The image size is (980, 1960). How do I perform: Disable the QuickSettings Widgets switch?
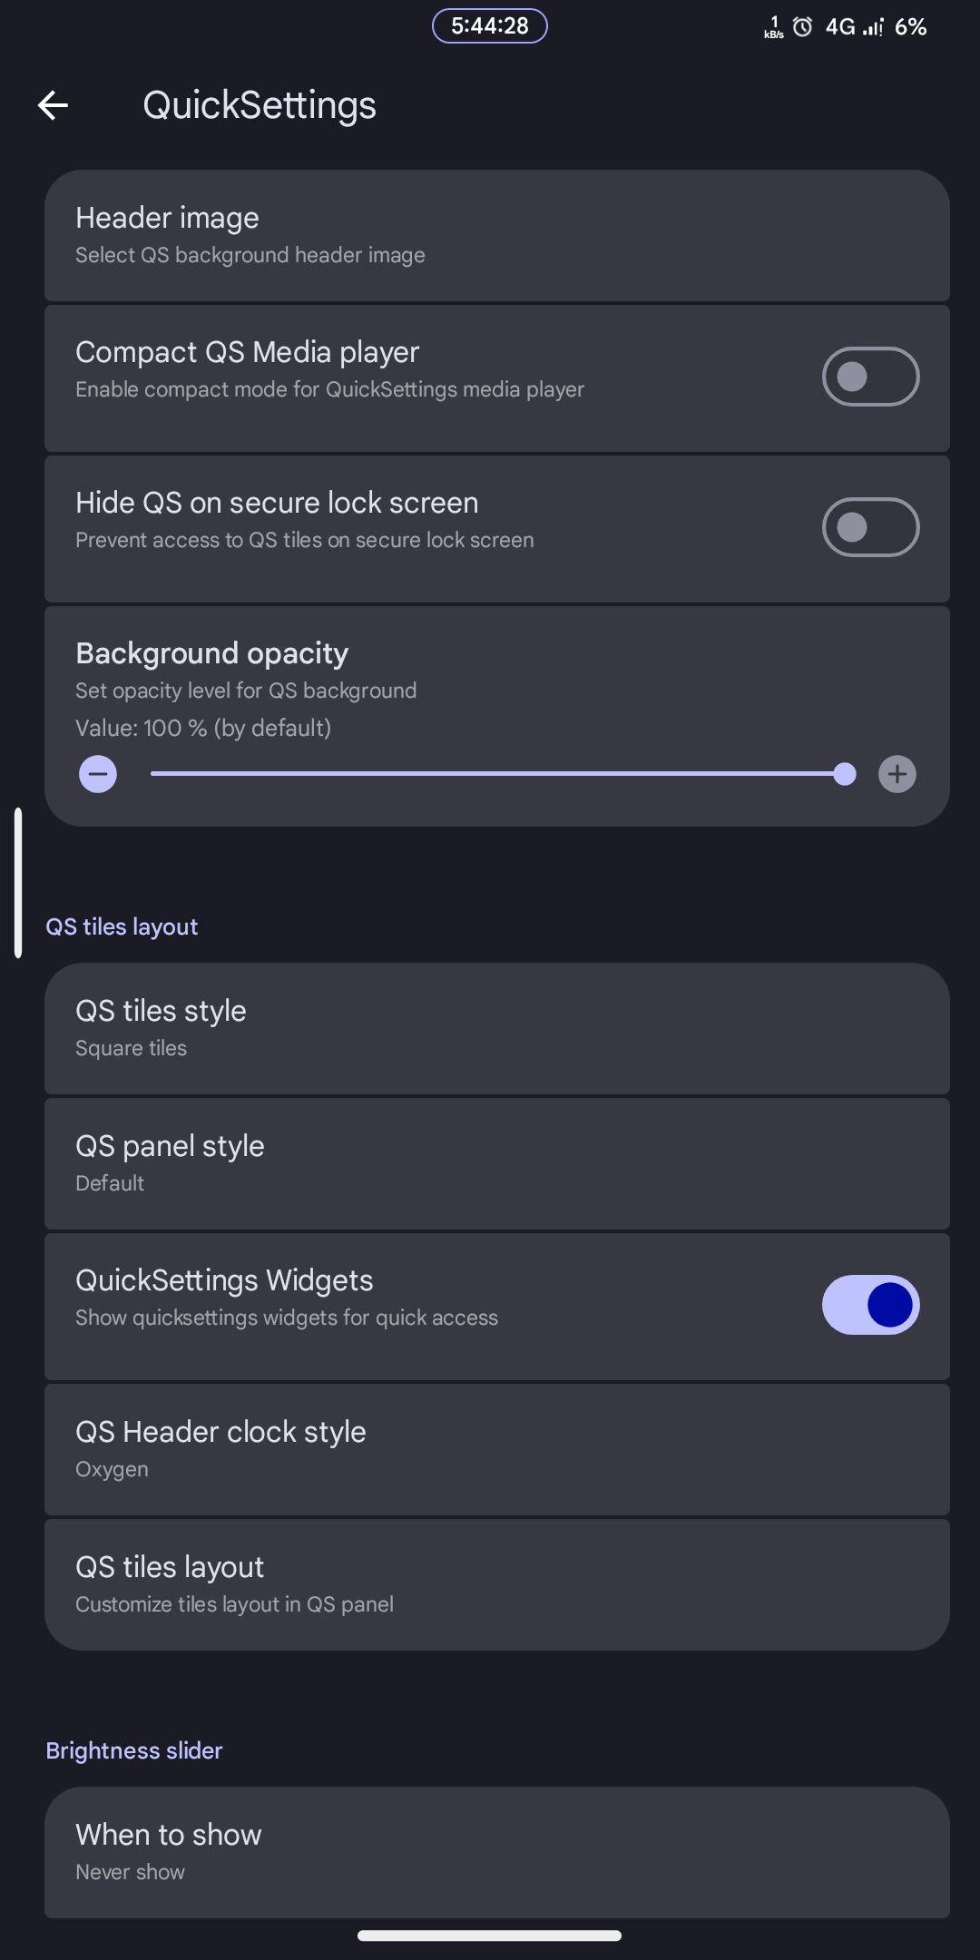871,1305
